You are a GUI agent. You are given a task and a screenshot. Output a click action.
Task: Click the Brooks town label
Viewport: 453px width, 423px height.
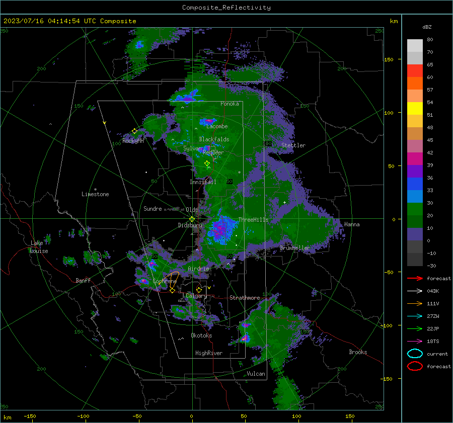pos(358,352)
